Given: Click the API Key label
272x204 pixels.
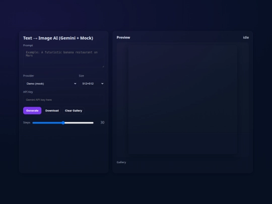Looking at the screenshot, I should tap(28, 92).
